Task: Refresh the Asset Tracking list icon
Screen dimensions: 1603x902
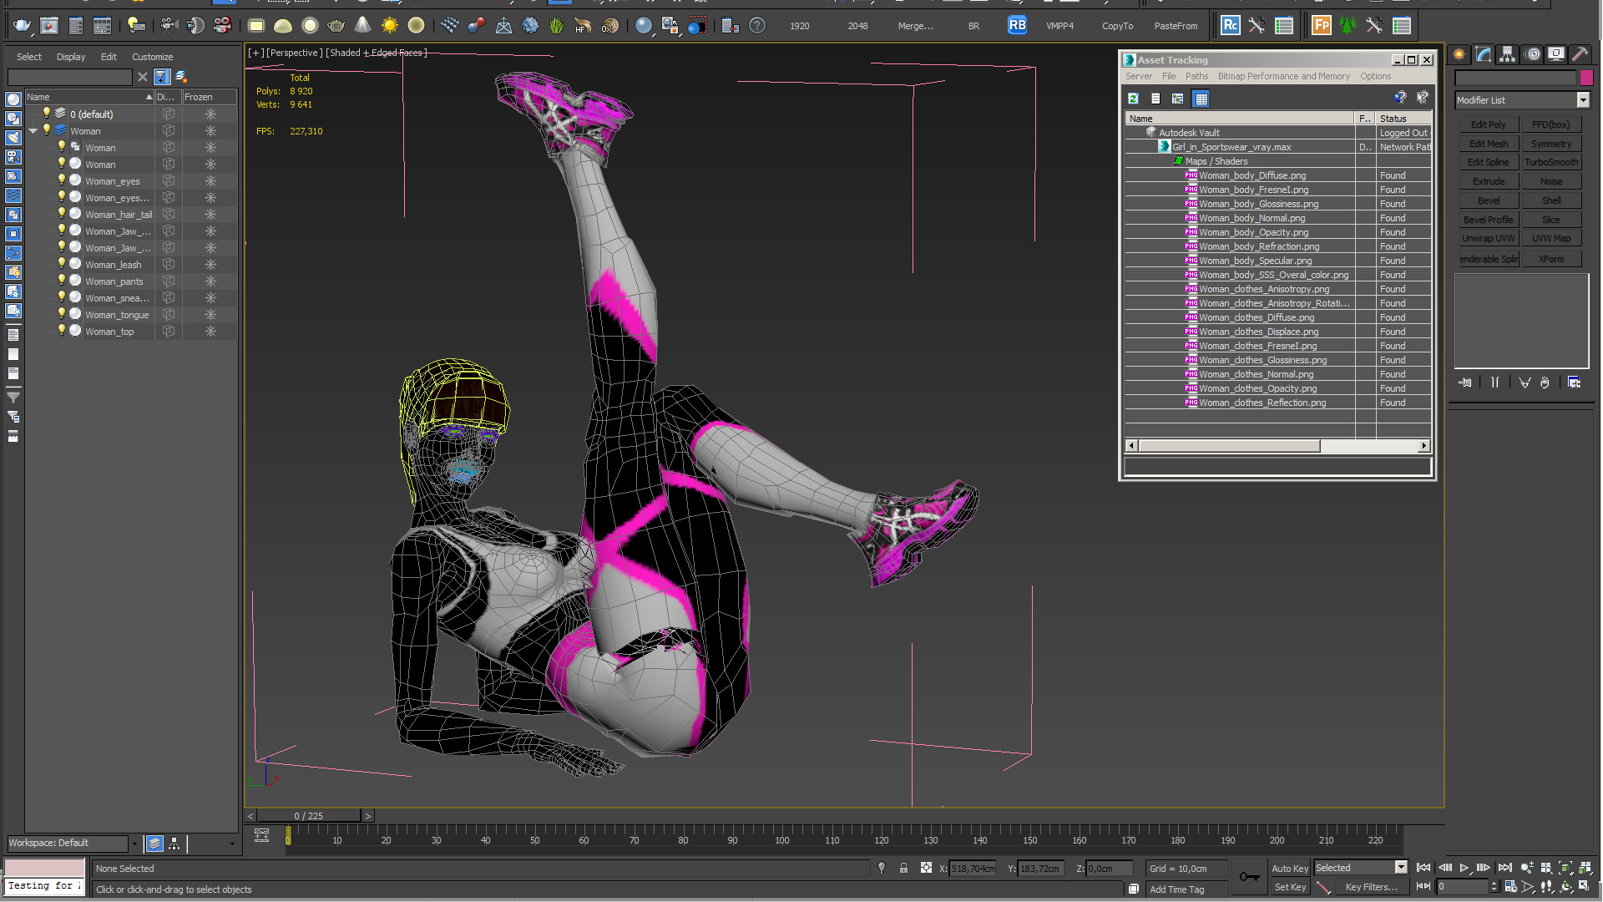Action: (x=1133, y=99)
